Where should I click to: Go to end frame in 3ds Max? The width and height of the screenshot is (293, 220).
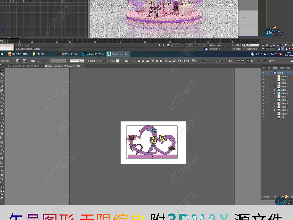278,45
